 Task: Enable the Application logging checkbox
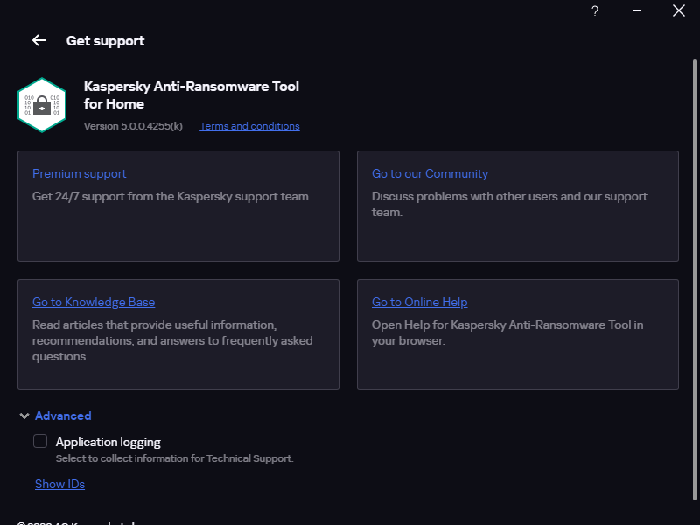pos(40,441)
